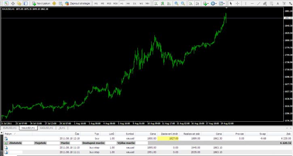
Task: Sort orders by the Zisk column header
Action: (x=289, y=134)
